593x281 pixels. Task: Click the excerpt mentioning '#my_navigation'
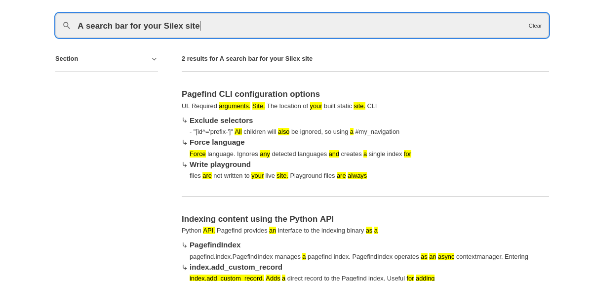[x=294, y=132]
